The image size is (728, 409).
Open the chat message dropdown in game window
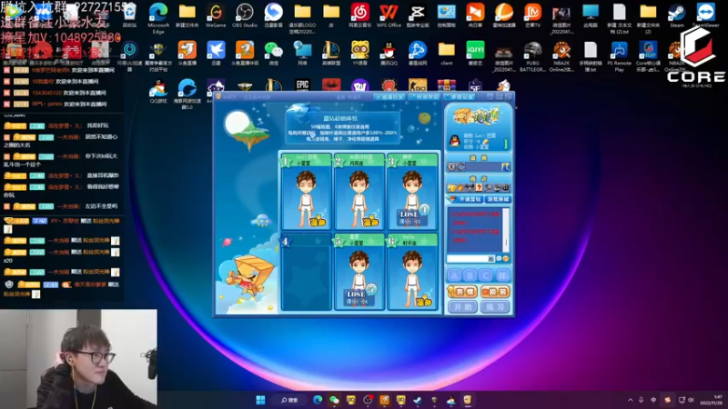[490, 259]
